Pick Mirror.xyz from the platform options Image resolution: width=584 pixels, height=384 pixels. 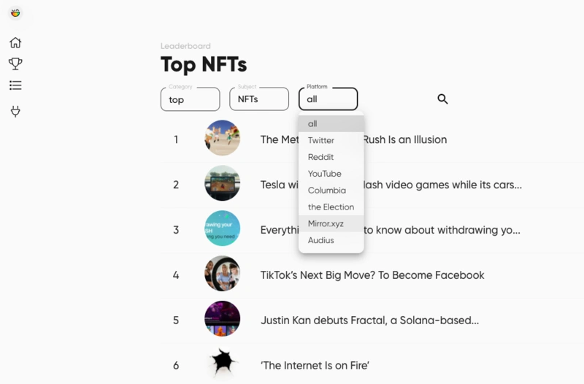tap(326, 223)
